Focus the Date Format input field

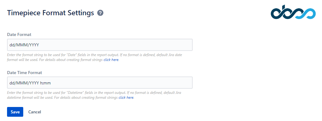point(100,45)
